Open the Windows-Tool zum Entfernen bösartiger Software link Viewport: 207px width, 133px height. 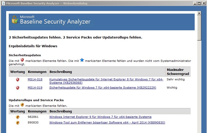point(107,123)
